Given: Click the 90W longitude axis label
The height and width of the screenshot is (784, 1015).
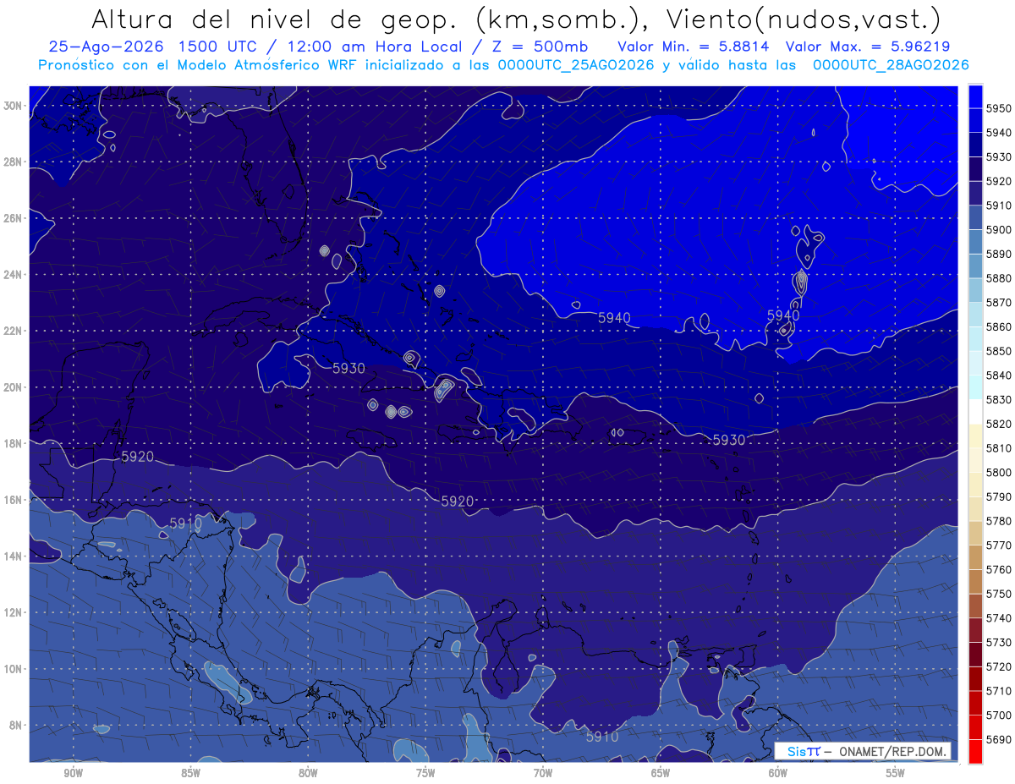Looking at the screenshot, I should tap(73, 773).
